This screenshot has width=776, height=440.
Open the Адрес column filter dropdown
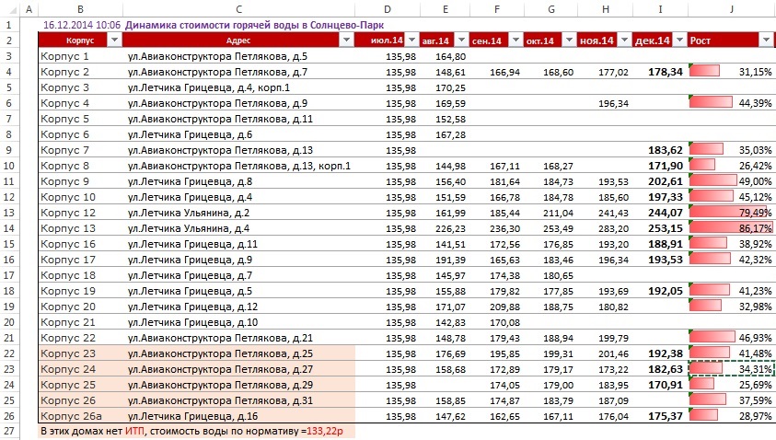[x=346, y=41]
